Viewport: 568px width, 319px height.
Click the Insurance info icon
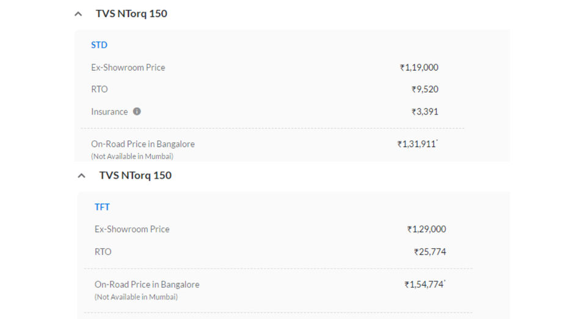click(137, 112)
